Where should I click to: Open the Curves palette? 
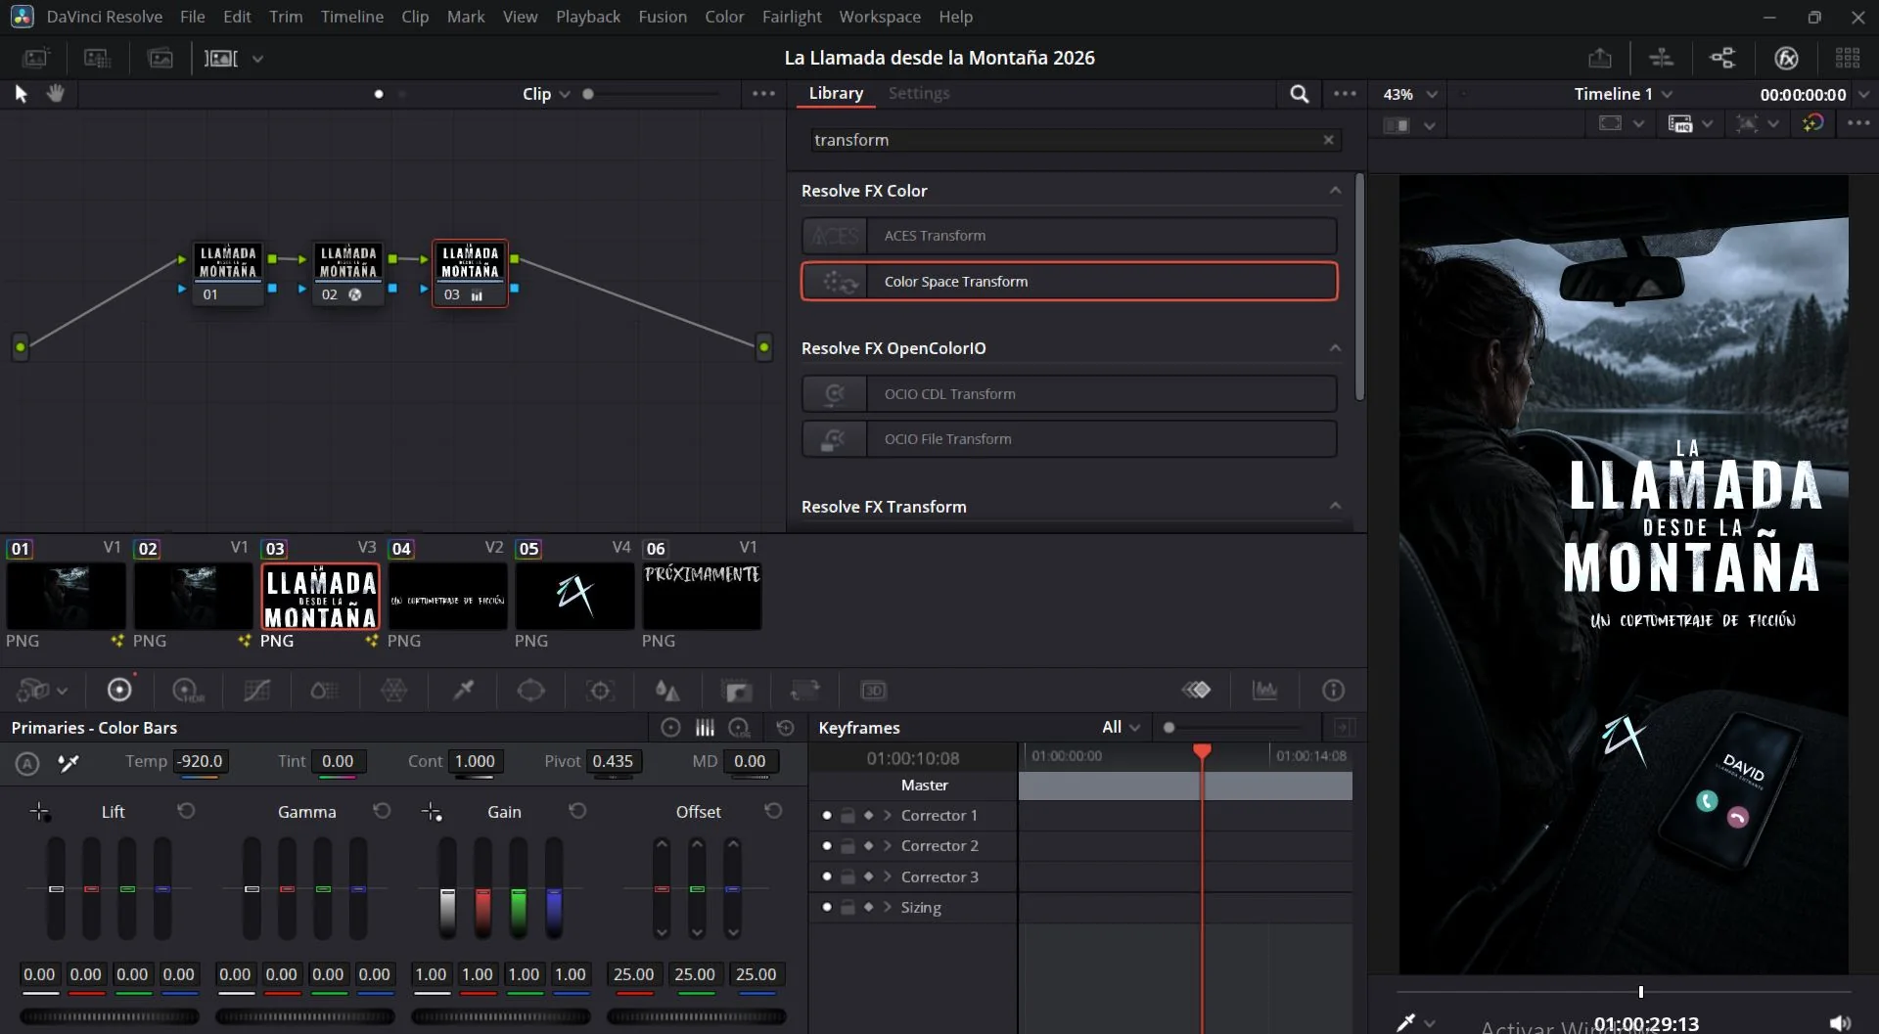[257, 691]
